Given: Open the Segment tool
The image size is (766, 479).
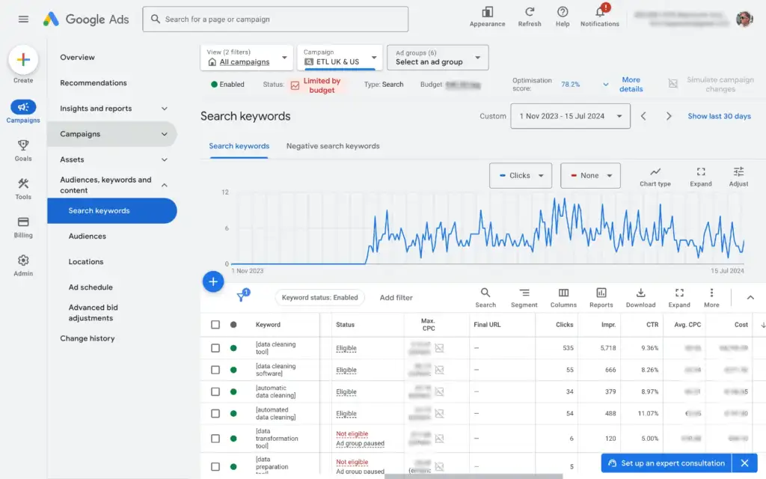Looking at the screenshot, I should point(524,298).
